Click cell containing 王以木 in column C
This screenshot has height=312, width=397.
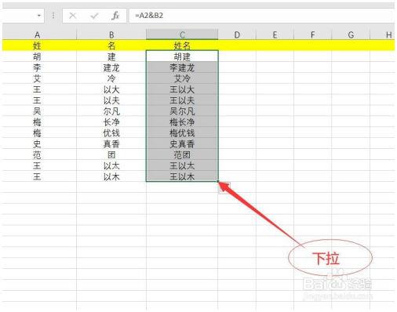(x=182, y=176)
